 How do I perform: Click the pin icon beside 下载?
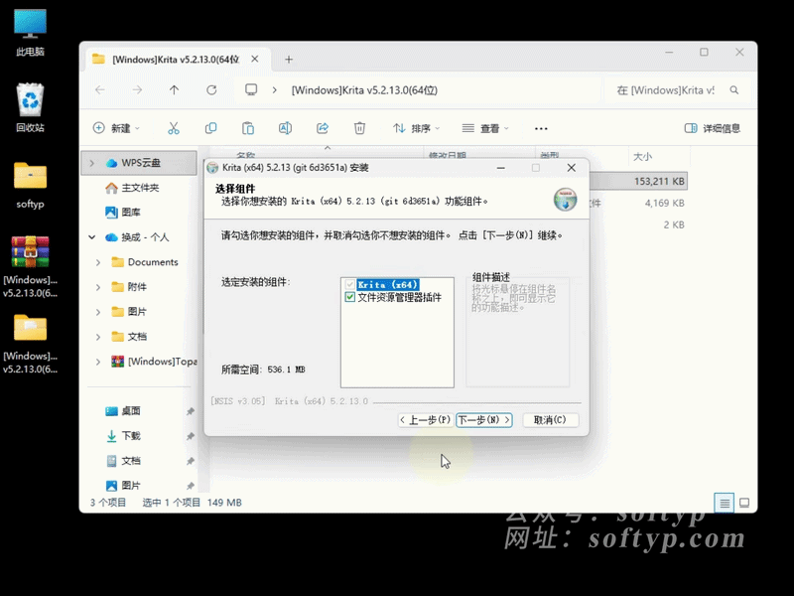(191, 436)
